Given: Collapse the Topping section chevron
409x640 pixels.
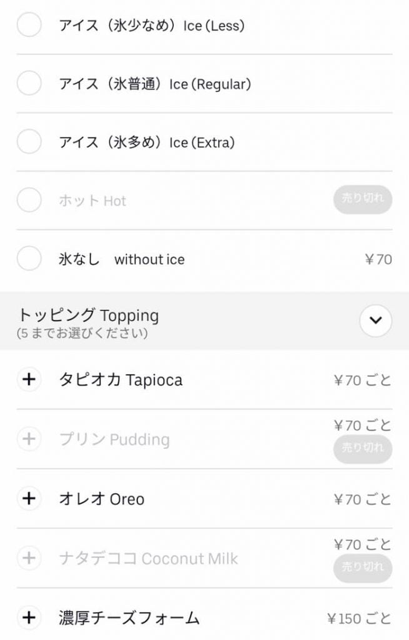Looking at the screenshot, I should 375,321.
